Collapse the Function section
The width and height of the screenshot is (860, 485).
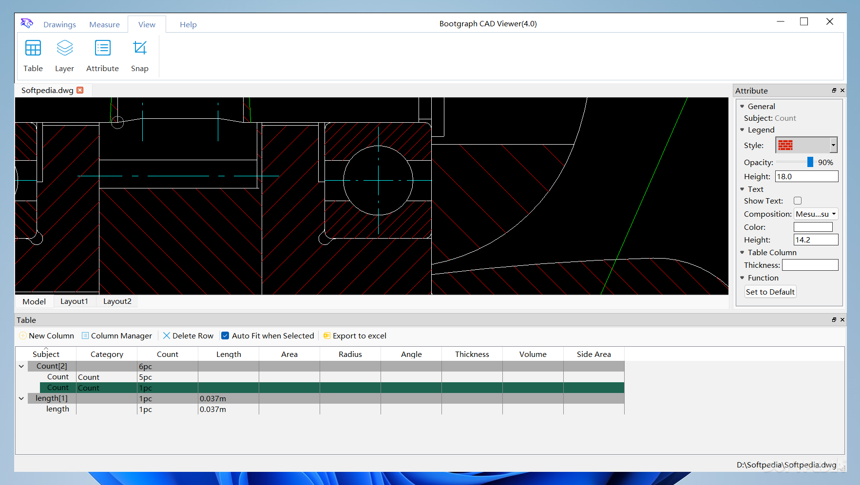pos(742,278)
